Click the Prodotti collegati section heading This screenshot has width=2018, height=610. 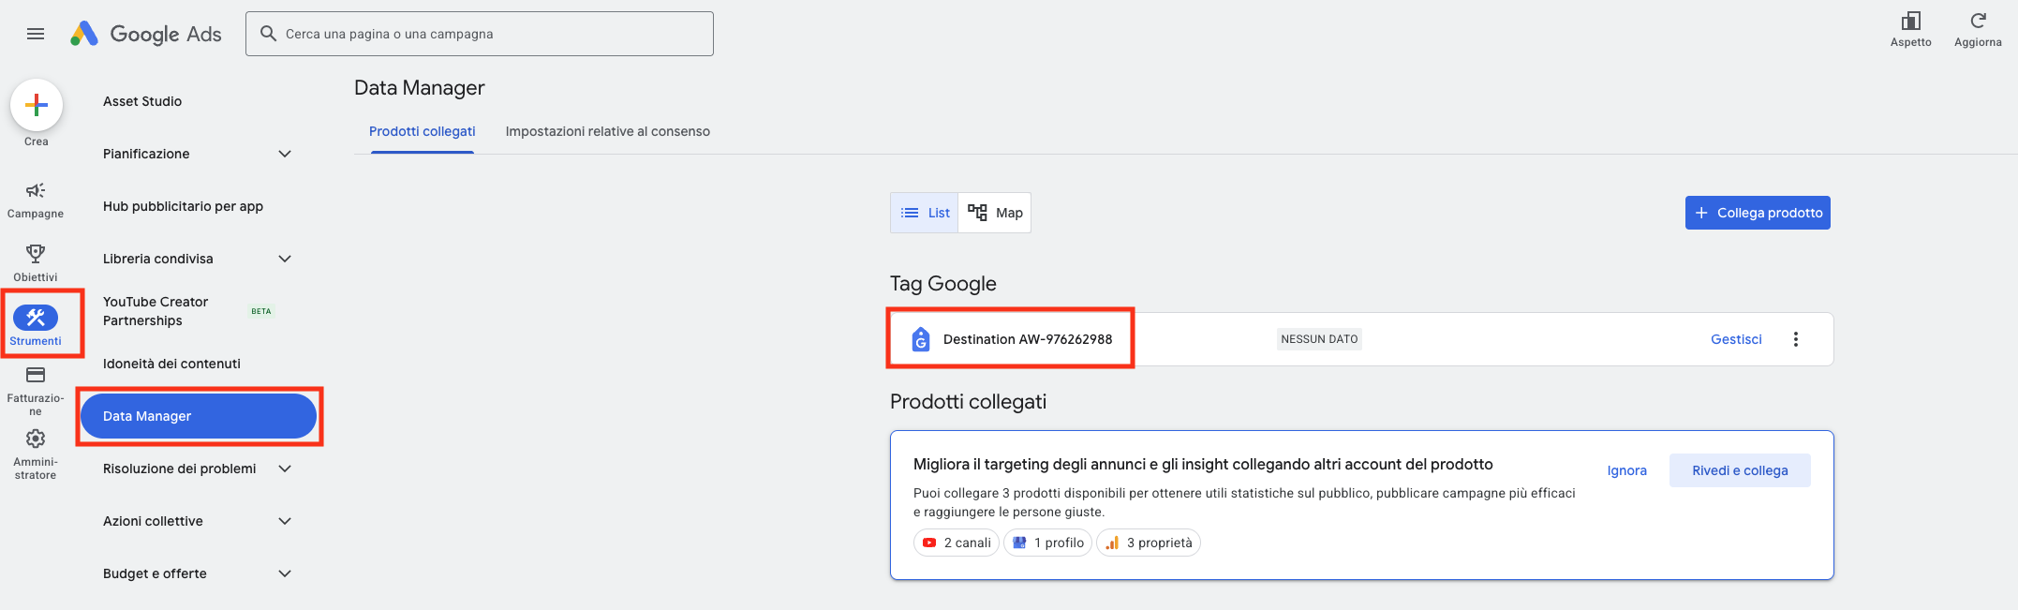pyautogui.click(x=968, y=402)
